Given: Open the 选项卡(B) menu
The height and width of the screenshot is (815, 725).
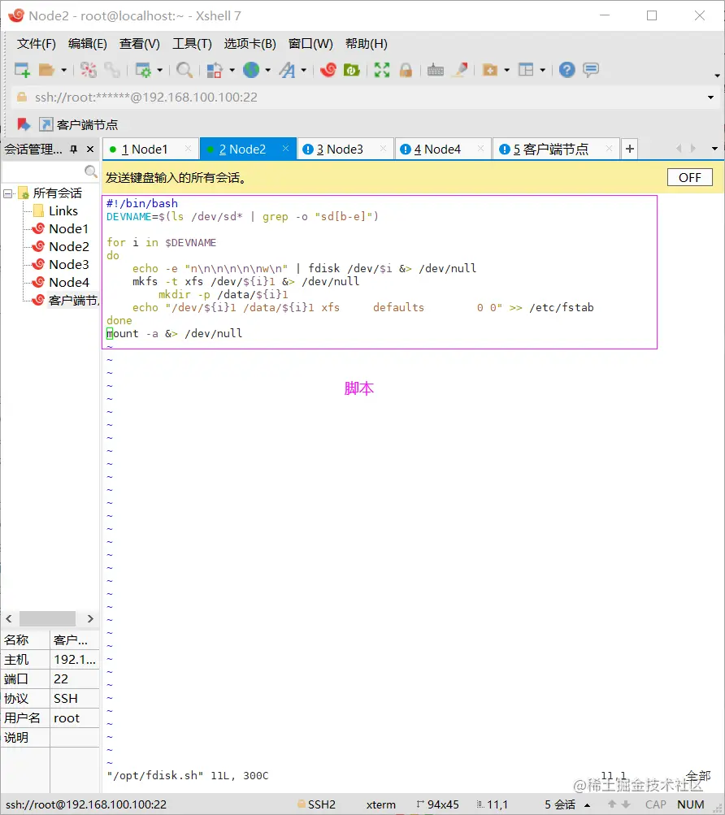Looking at the screenshot, I should coord(250,44).
